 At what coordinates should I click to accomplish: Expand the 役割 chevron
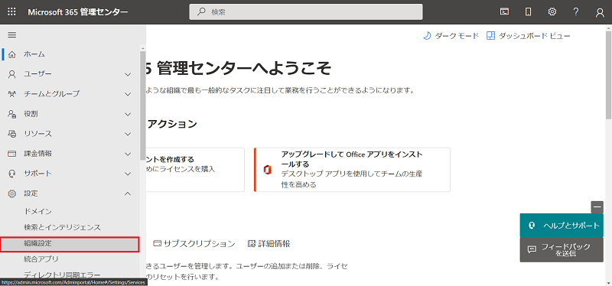point(128,114)
